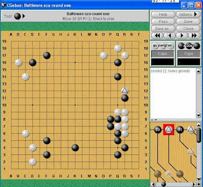This screenshot has width=203, height=187.
Task: Click comment area scroll up arrow
Action: coord(198,71)
